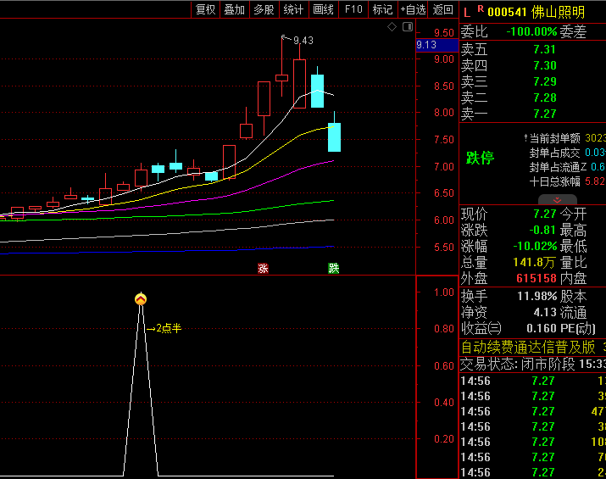606x479 pixels.
Task: Open the 叠加 overlay menu
Action: coord(235,9)
